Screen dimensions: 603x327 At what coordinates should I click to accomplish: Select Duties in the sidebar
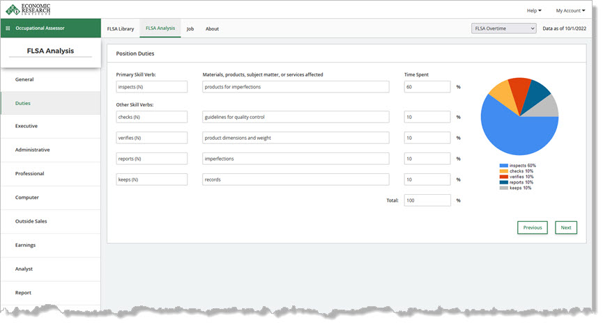click(51, 103)
